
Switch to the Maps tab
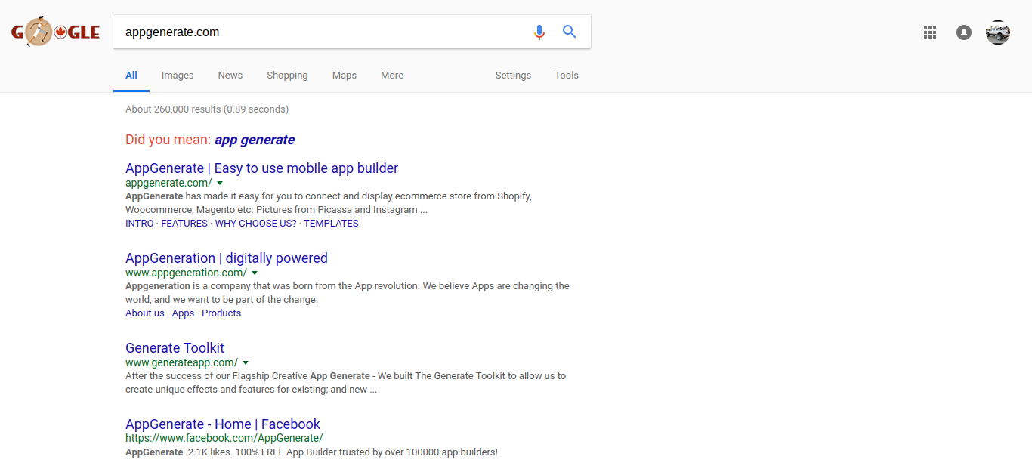coord(345,76)
